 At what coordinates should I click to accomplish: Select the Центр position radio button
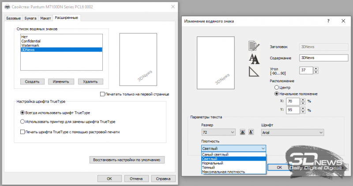(x=277, y=87)
